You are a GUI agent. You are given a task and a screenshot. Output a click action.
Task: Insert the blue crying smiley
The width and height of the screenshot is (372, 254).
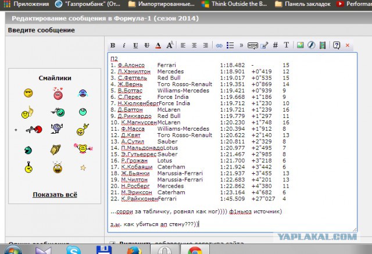pos(83,93)
